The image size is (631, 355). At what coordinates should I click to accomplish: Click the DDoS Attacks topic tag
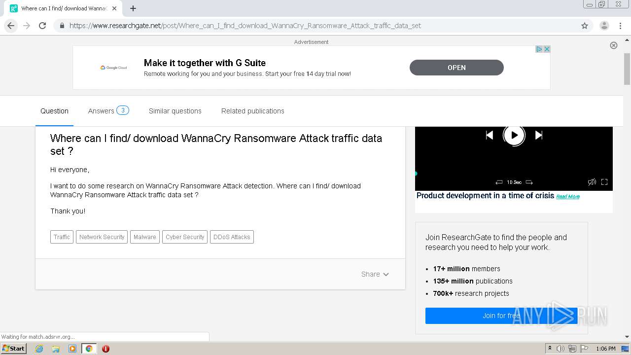pyautogui.click(x=232, y=237)
